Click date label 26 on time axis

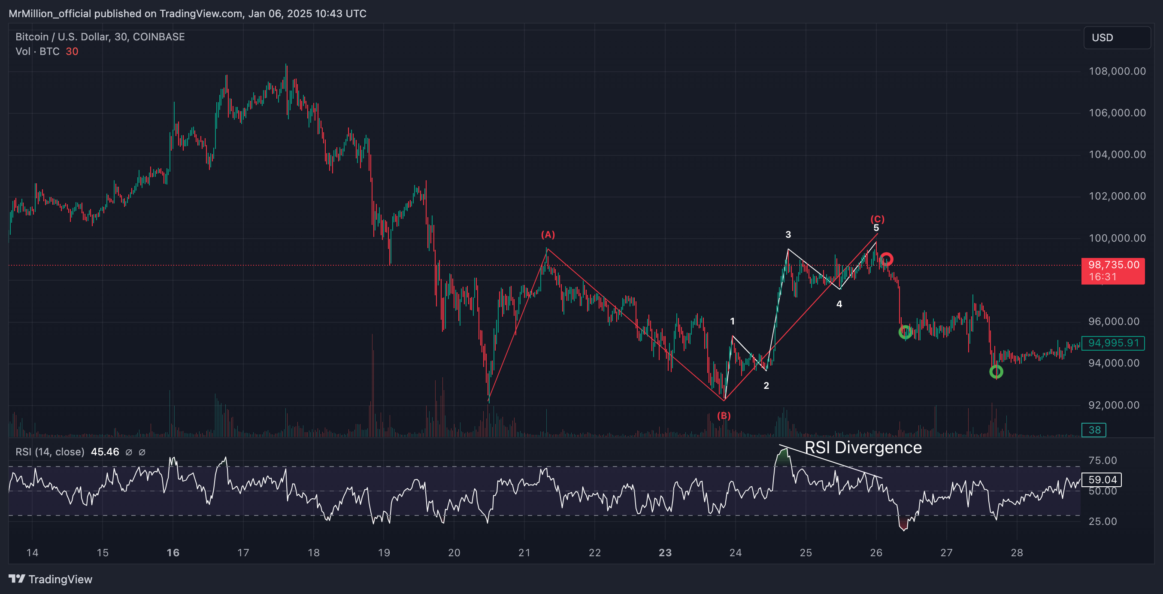point(876,552)
